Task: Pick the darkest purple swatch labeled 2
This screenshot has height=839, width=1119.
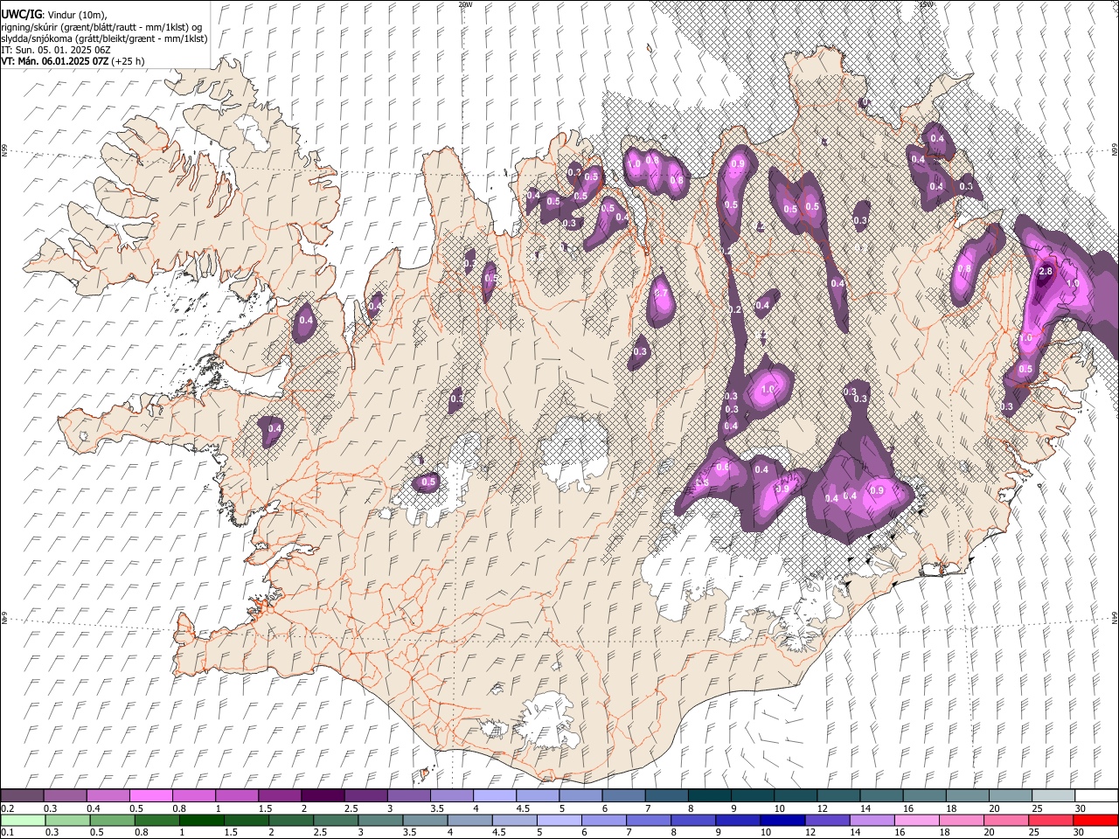Action: point(322,796)
